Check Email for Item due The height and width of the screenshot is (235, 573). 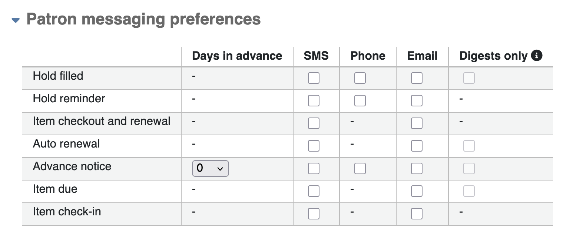(x=417, y=191)
